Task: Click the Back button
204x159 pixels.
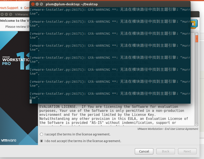Action: pyautogui.click(x=166, y=151)
